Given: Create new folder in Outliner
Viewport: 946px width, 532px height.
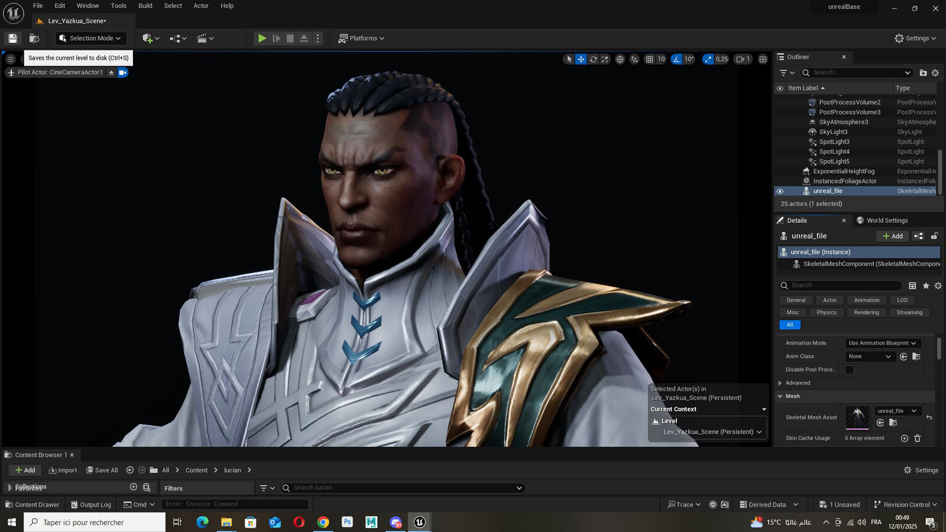Looking at the screenshot, I should coord(923,73).
